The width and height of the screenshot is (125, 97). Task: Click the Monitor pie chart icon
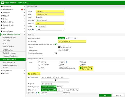2,74
